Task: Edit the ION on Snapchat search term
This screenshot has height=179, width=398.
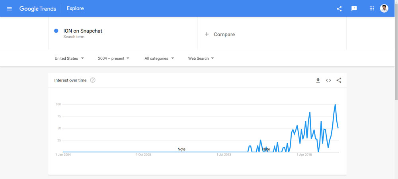Action: (83, 31)
